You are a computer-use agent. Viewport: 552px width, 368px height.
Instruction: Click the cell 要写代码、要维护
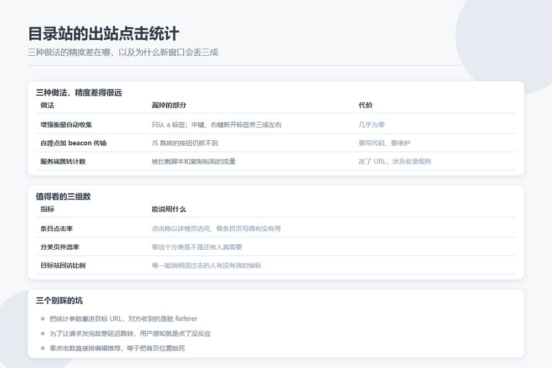point(384,143)
